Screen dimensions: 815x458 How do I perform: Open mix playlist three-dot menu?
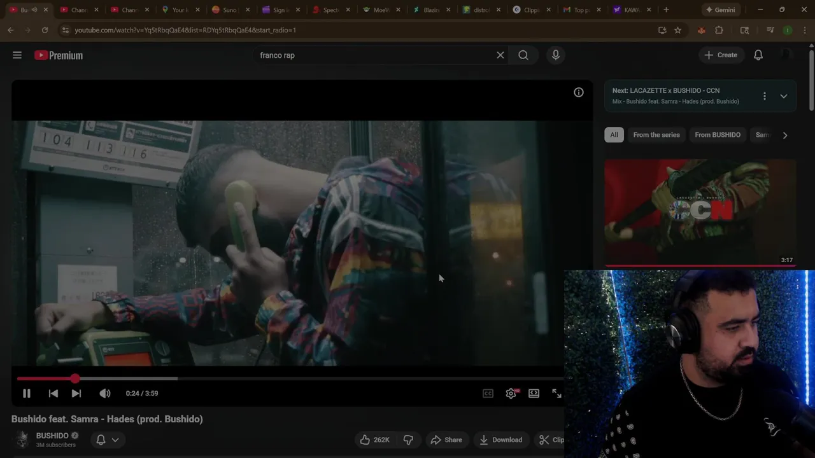[764, 96]
